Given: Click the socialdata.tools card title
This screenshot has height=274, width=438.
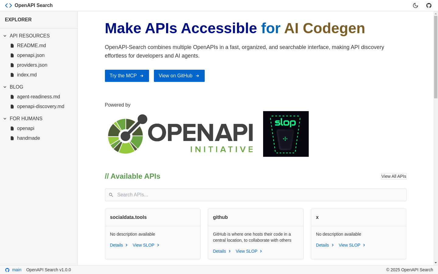Looking at the screenshot, I should 128,217.
